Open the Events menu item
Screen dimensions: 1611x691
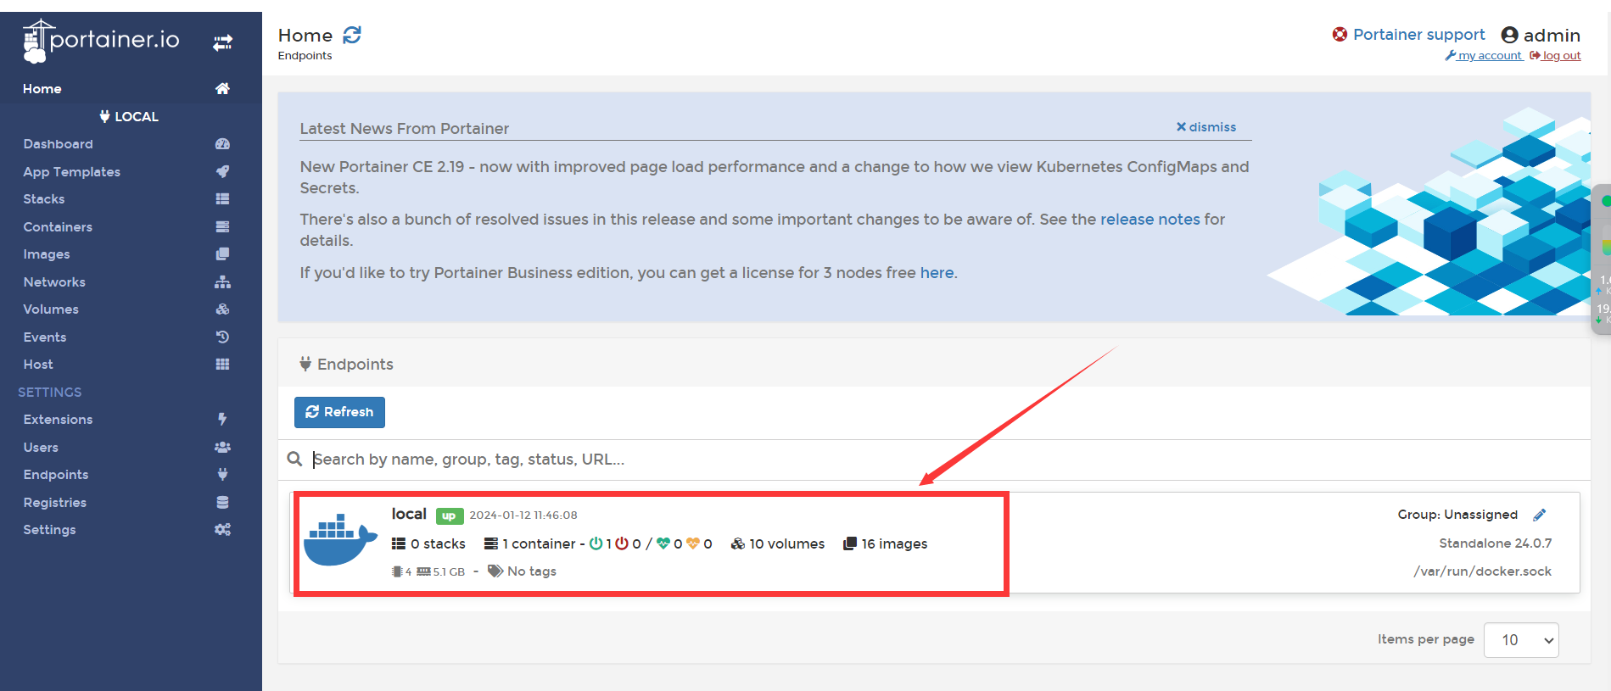click(x=45, y=337)
